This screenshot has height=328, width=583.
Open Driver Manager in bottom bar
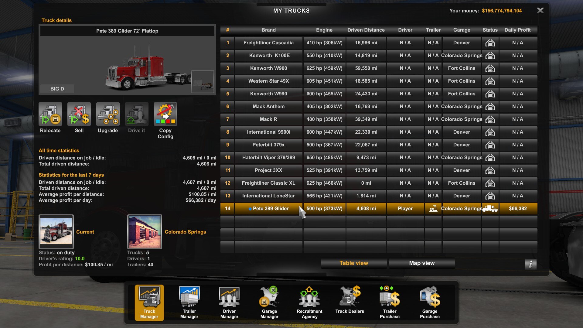click(x=229, y=302)
